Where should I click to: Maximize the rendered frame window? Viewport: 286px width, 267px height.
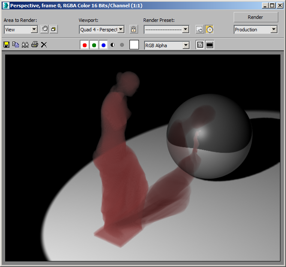272,6
